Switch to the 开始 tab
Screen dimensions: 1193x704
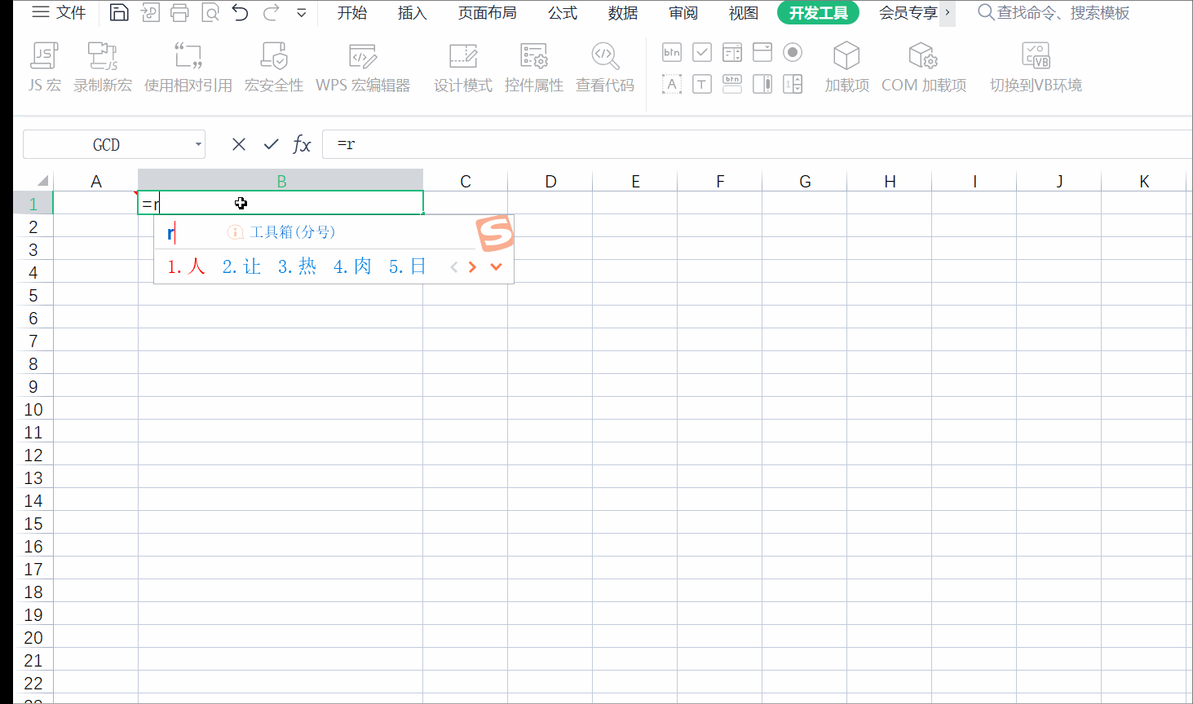[352, 13]
